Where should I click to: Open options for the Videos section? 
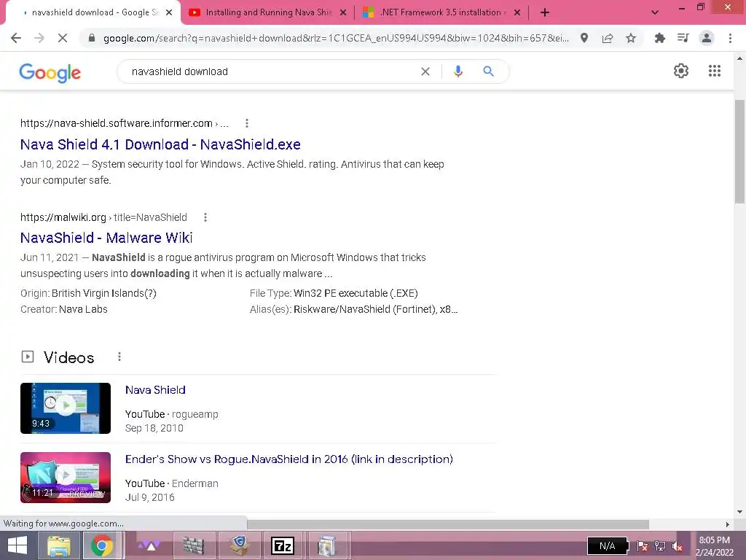click(x=119, y=357)
